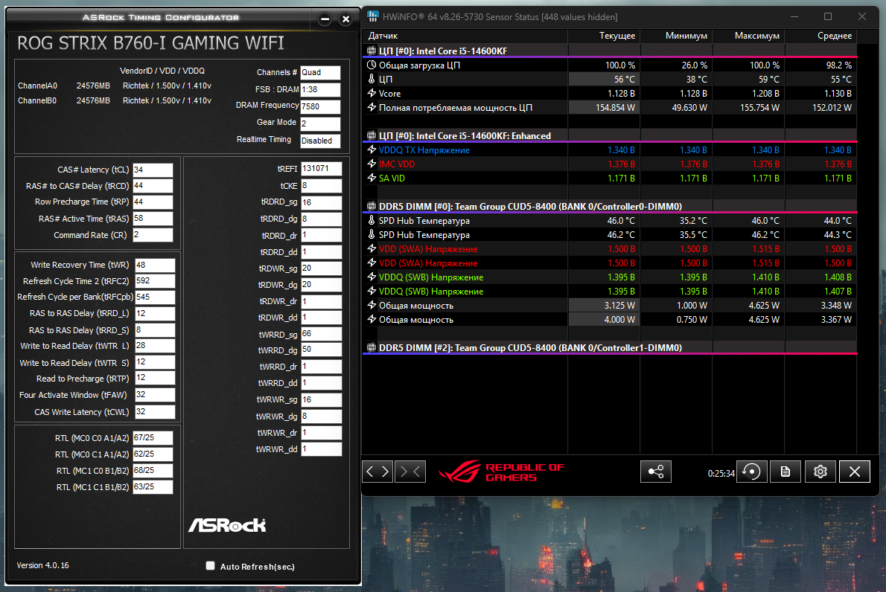This screenshot has height=592, width=886.
Task: Select the Максимум column header
Action: click(x=748, y=36)
